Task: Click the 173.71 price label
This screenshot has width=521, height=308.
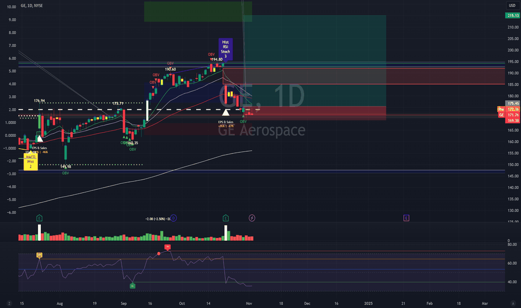Action: pos(117,104)
